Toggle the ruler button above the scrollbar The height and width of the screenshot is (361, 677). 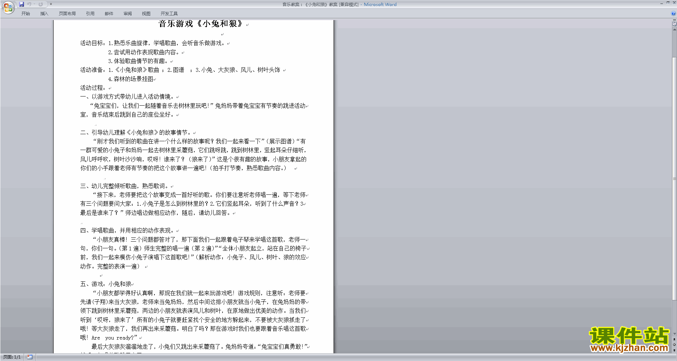(674, 24)
